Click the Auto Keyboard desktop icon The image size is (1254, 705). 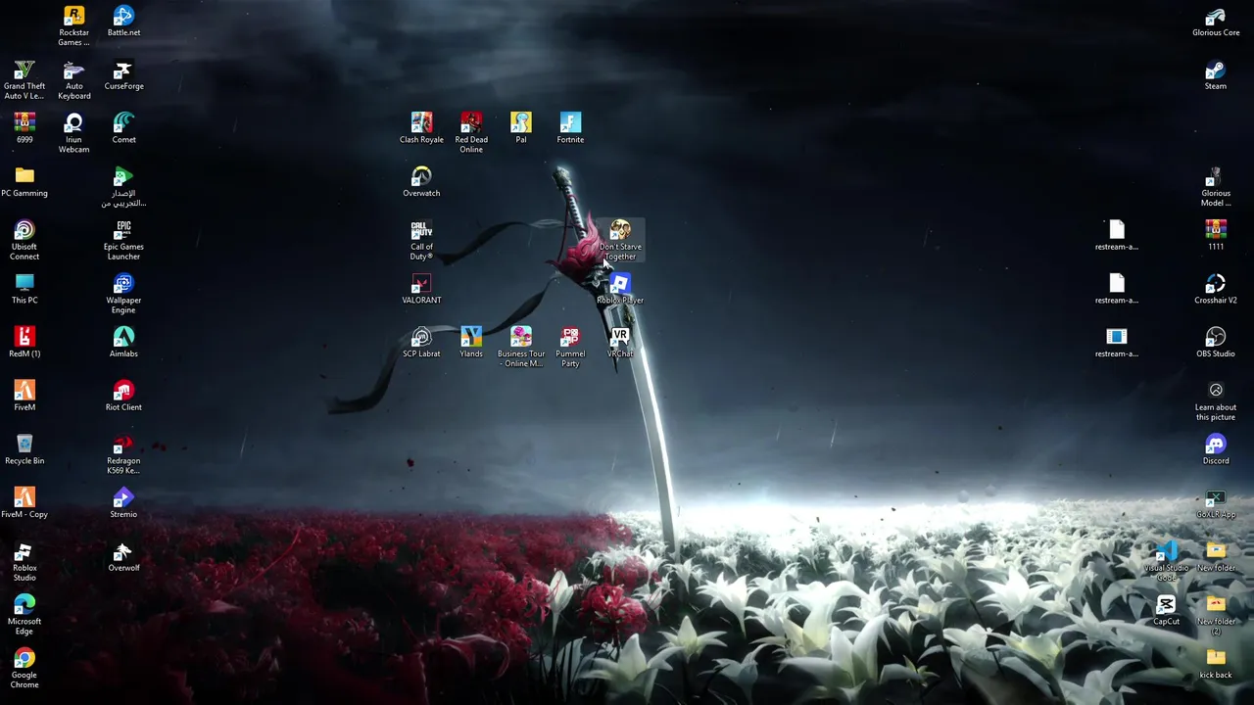pyautogui.click(x=73, y=78)
